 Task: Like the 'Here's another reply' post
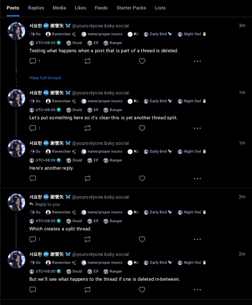coord(142,178)
